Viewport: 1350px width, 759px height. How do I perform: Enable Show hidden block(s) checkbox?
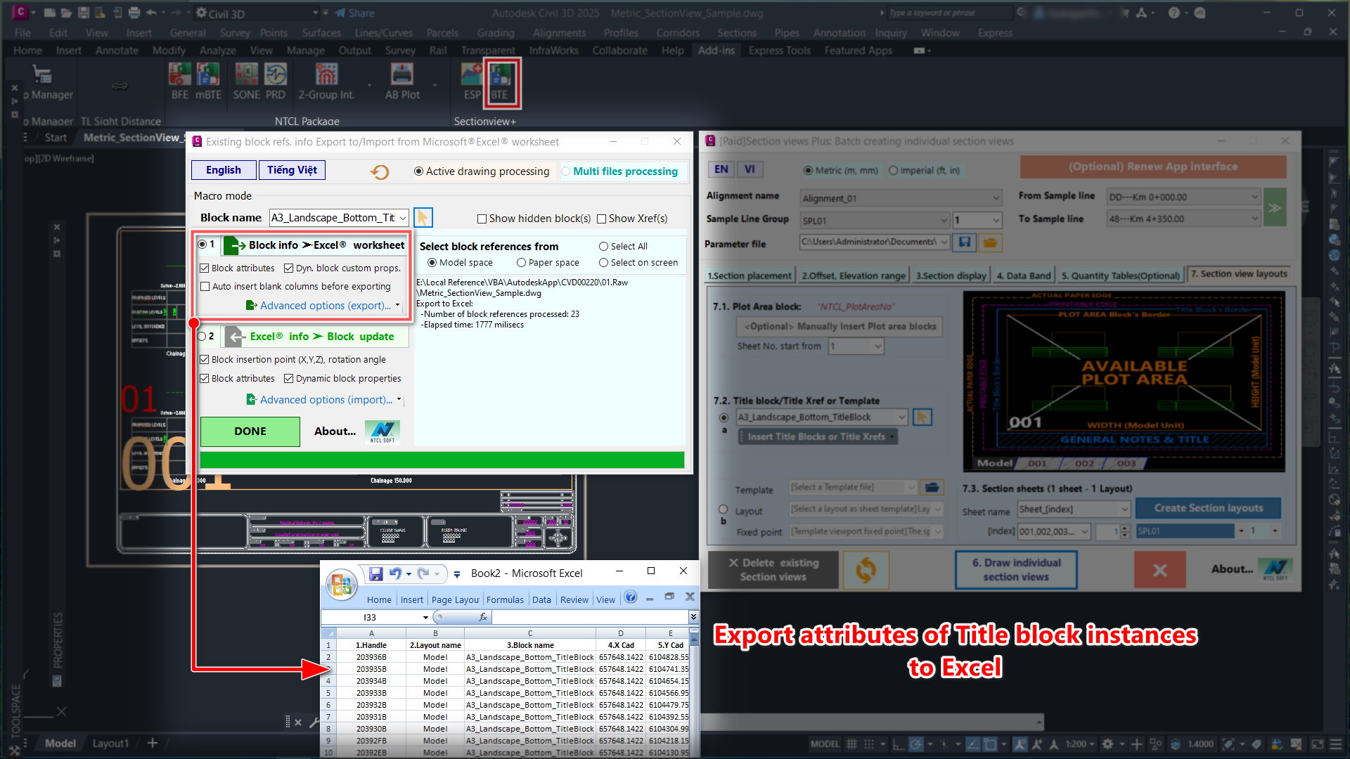pyautogui.click(x=482, y=219)
